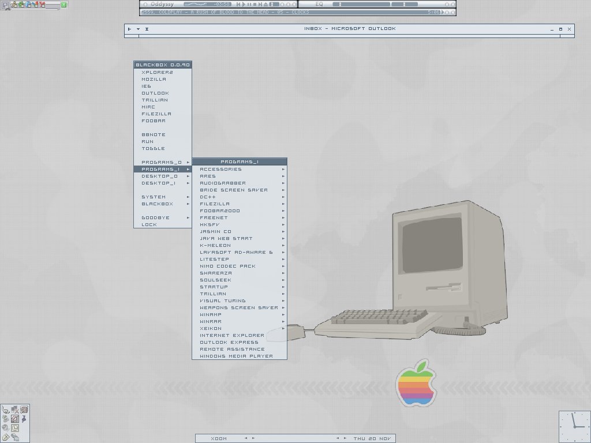Screen dimensions: 591x443
Task: Expand the Desktop_0 submenu
Action: tap(163, 177)
